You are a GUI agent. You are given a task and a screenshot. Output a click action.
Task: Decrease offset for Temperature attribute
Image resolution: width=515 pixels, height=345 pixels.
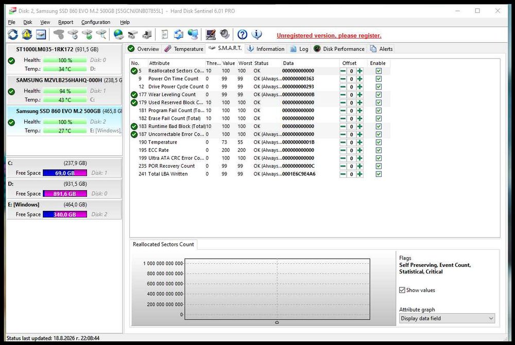tap(343, 142)
